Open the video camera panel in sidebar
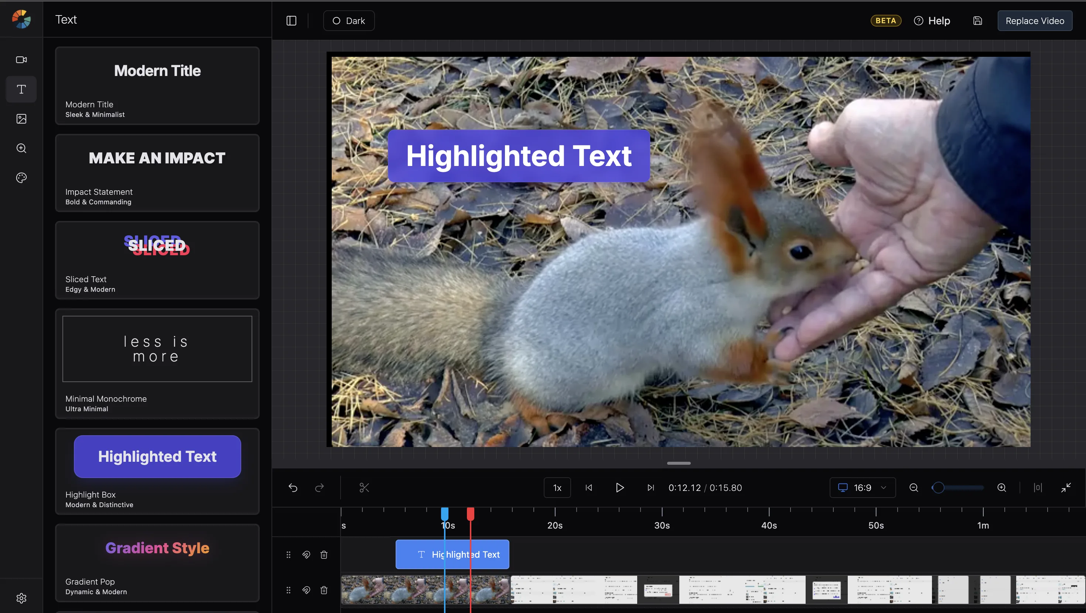Viewport: 1086px width, 613px height. [21, 60]
